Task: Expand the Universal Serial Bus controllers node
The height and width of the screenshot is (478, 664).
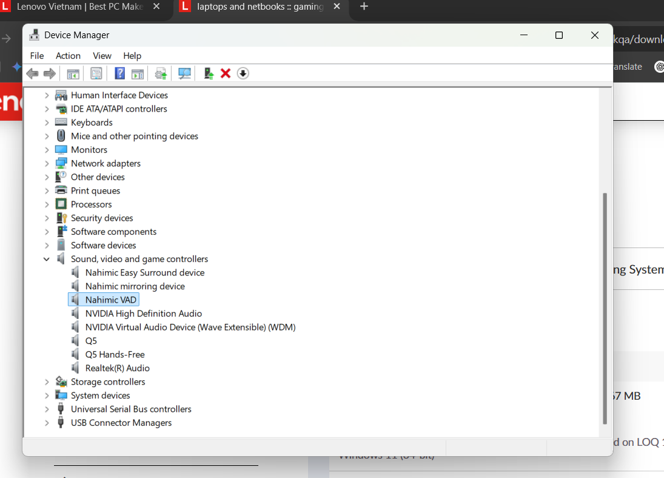Action: 47,409
